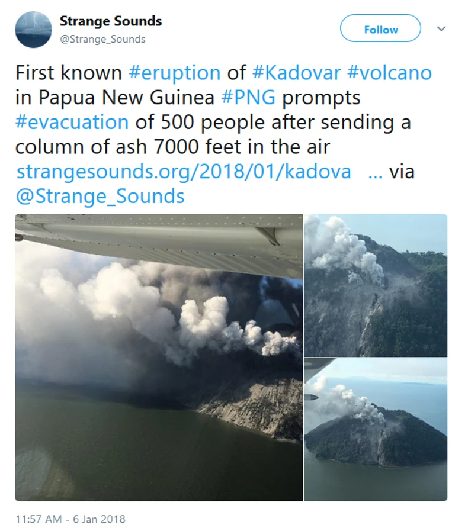
Task: Open the Strange Sounds profile avatar
Action: pyautogui.click(x=33, y=29)
